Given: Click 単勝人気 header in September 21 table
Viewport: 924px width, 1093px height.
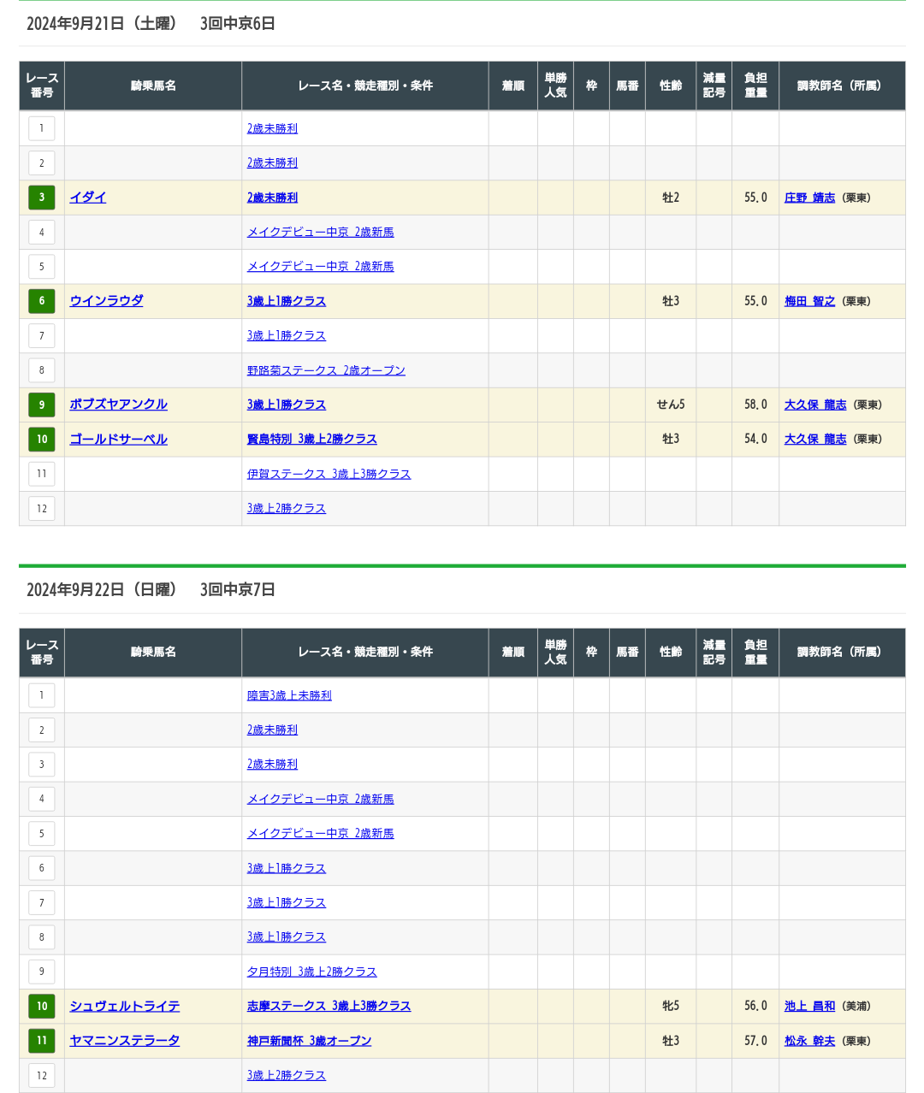Looking at the screenshot, I should [x=555, y=86].
